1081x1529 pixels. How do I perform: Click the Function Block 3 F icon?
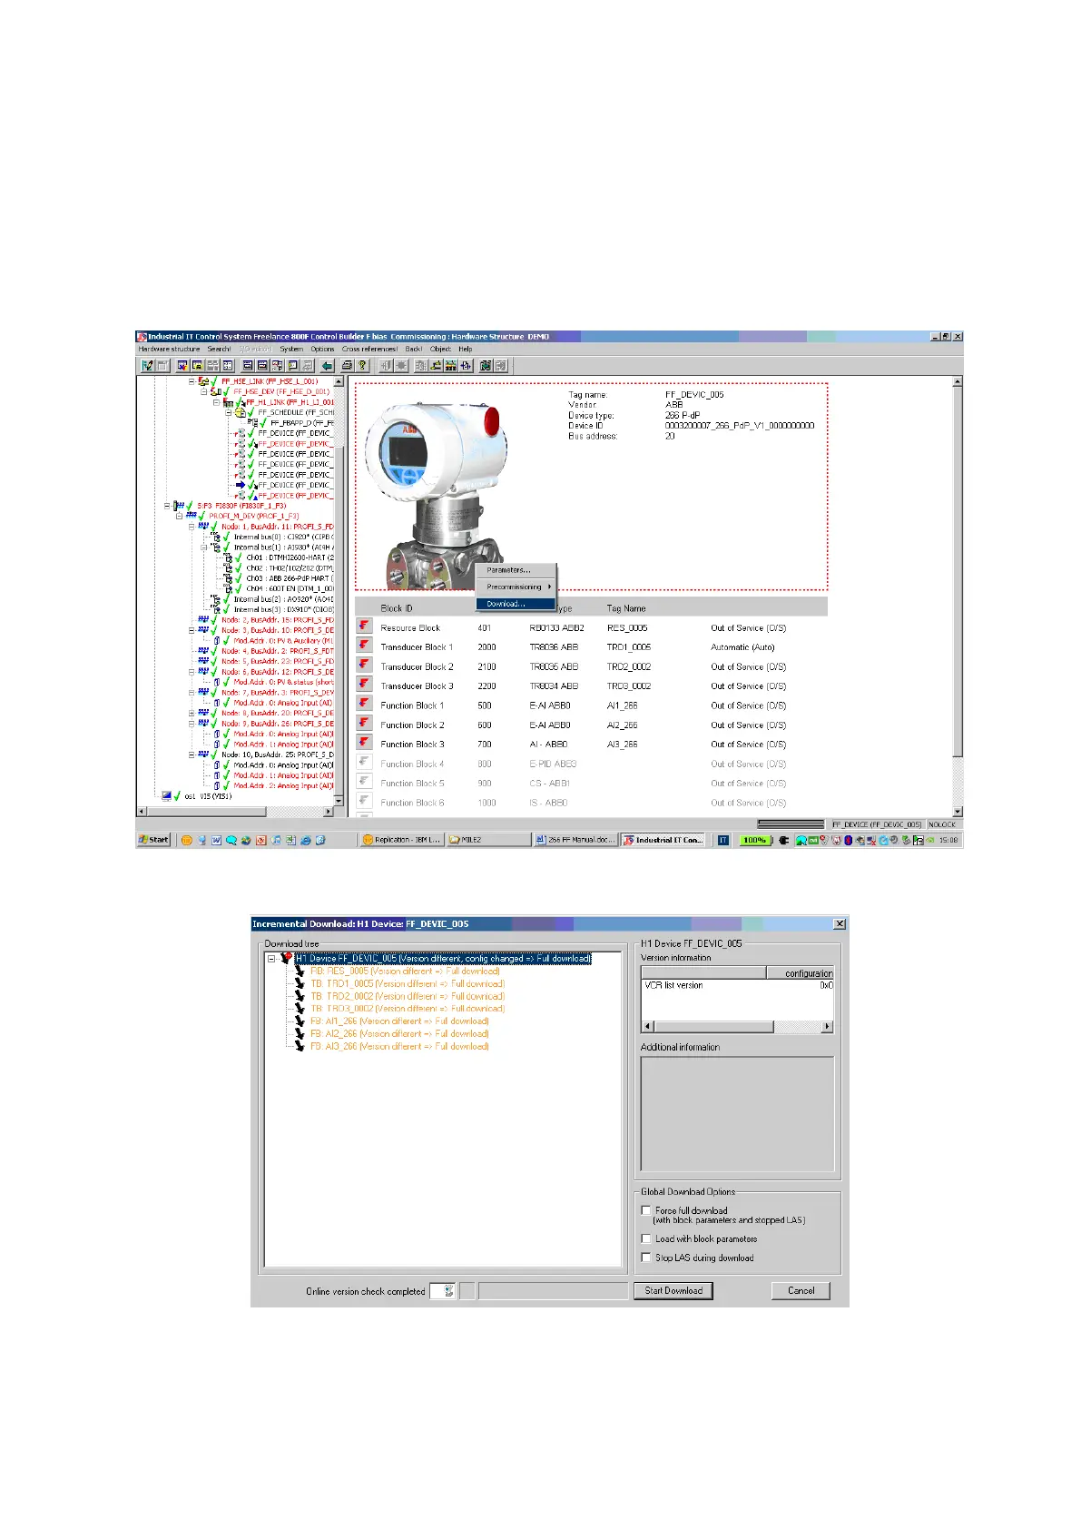pos(365,743)
